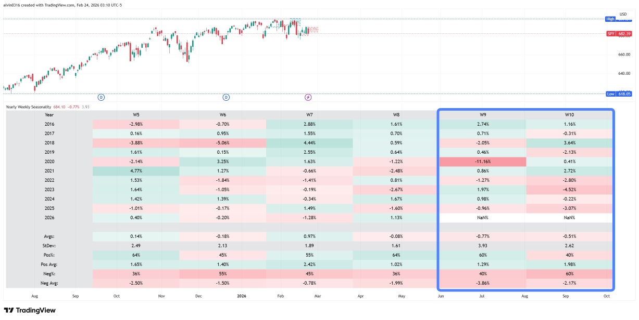Click the December dividend D marker
Image resolution: width=639 pixels, height=320 pixels.
tap(226, 97)
